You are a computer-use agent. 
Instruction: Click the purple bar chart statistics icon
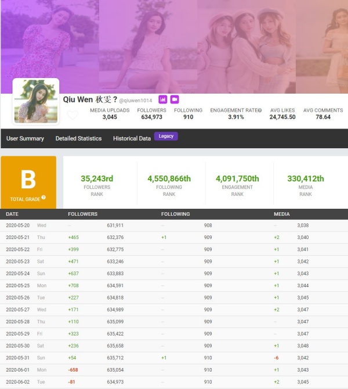[x=163, y=99]
